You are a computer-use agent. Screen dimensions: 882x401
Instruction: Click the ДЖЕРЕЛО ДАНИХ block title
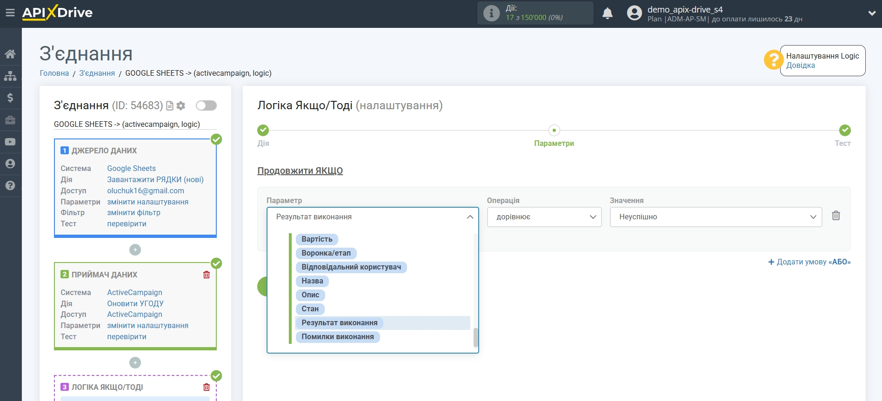pyautogui.click(x=104, y=151)
